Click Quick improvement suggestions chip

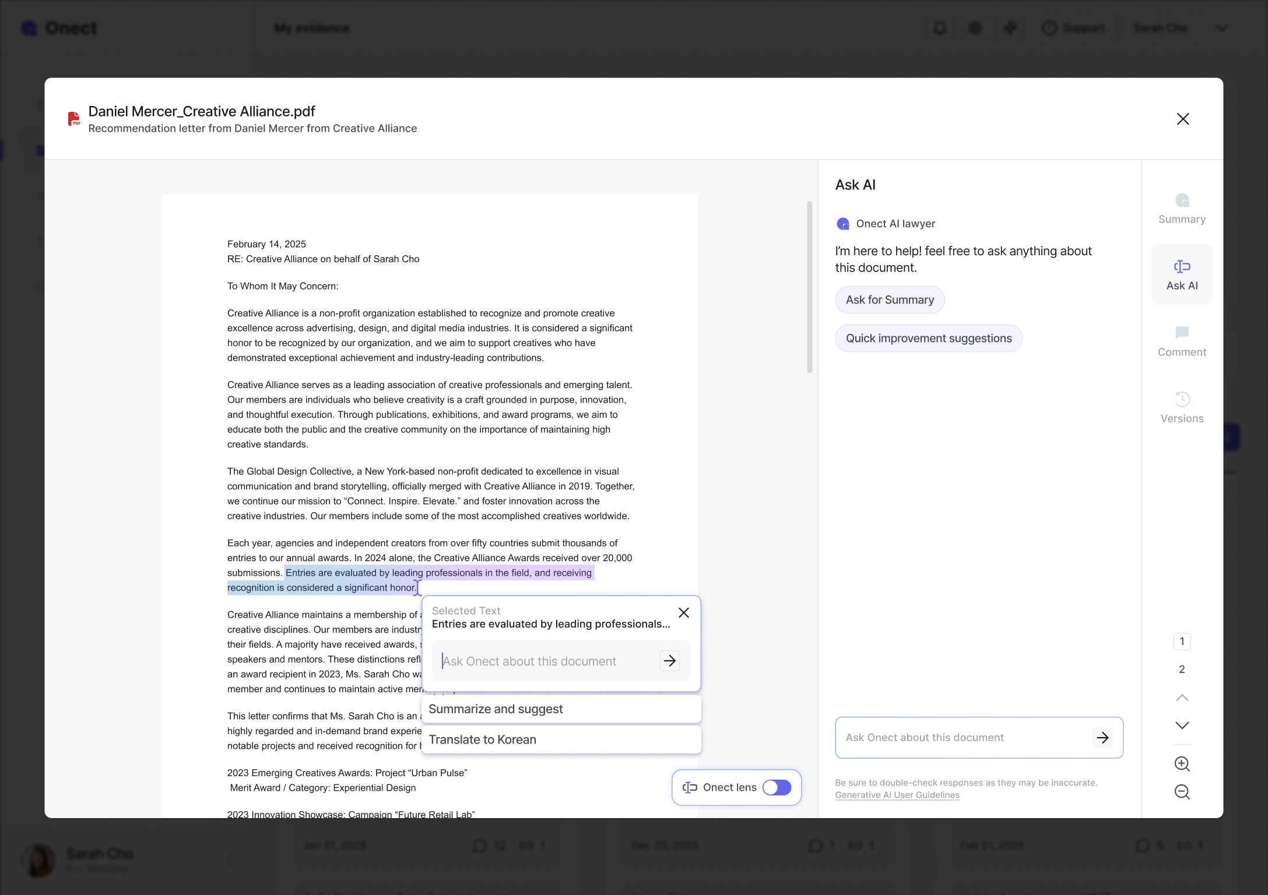tap(928, 339)
